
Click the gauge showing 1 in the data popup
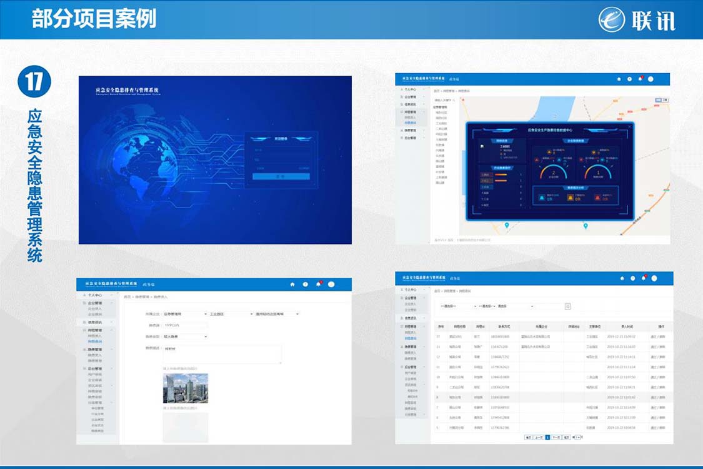tap(598, 173)
